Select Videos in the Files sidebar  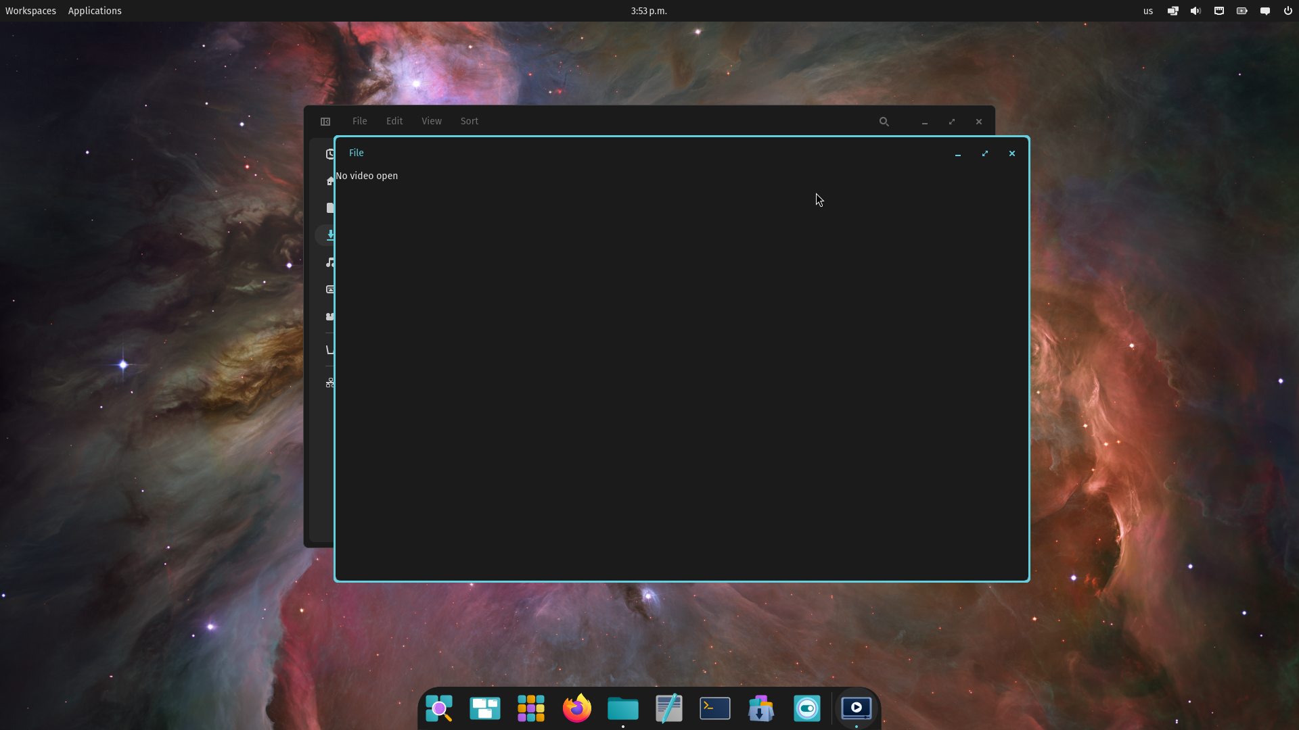pyautogui.click(x=329, y=316)
